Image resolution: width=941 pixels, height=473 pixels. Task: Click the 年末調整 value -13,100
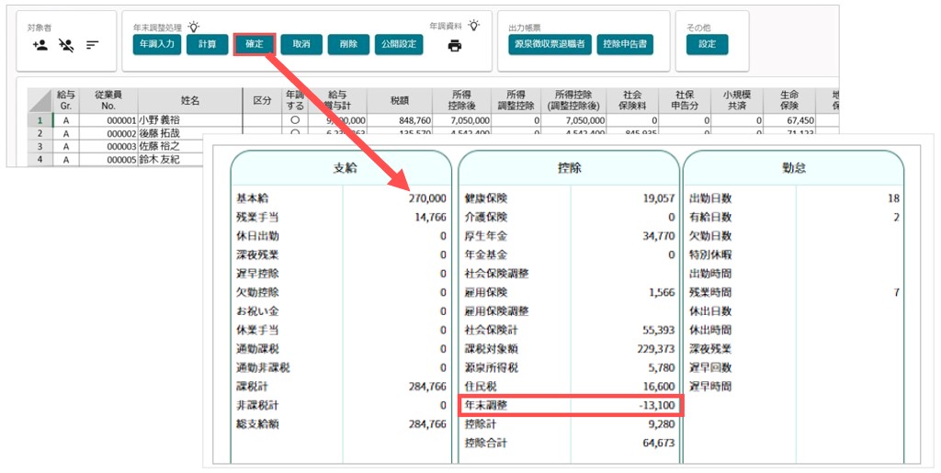(656, 406)
